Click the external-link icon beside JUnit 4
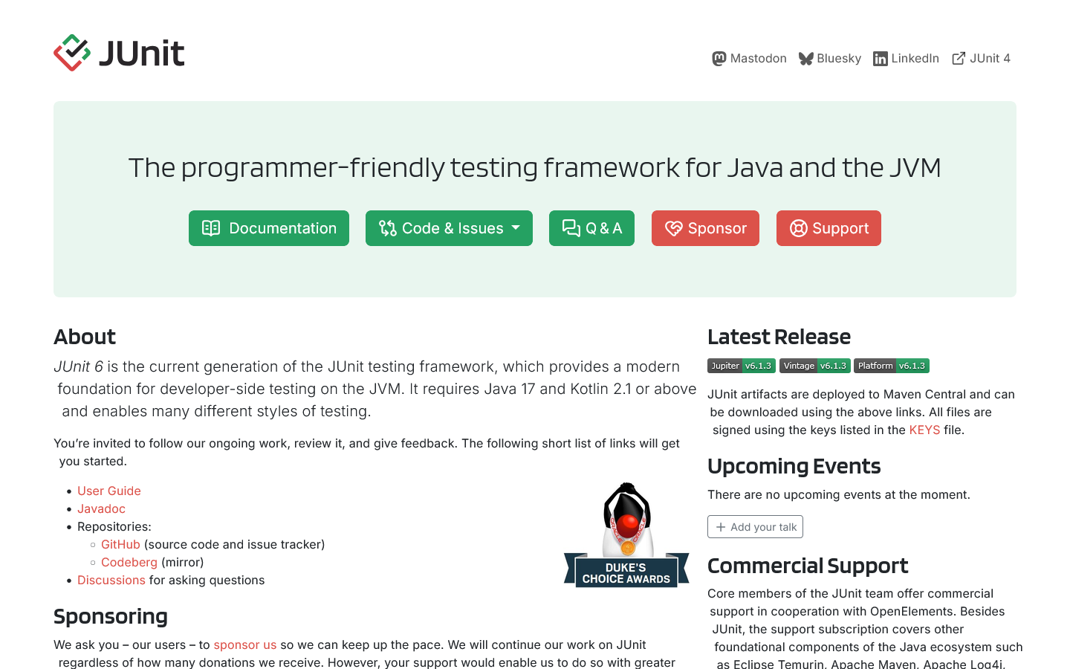This screenshot has width=1070, height=669. [959, 59]
